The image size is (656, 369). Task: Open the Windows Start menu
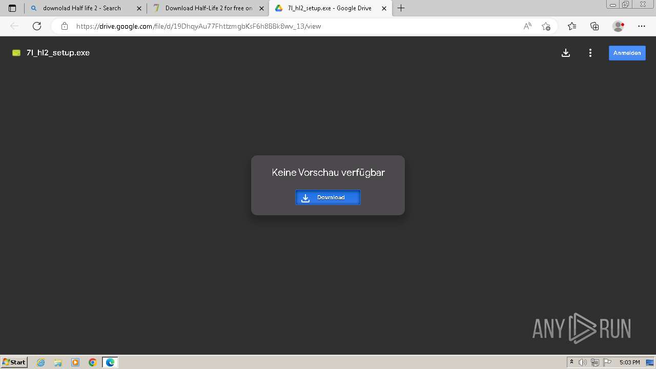(14, 362)
